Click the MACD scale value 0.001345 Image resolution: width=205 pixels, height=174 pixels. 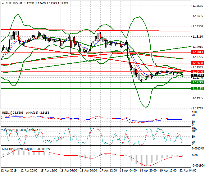point(198,149)
